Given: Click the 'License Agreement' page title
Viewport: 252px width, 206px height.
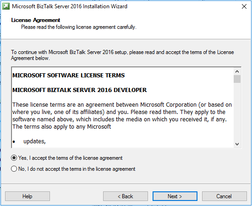Looking at the screenshot, I should pos(36,20).
